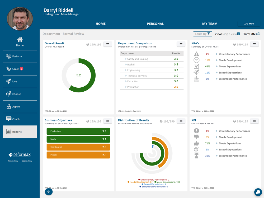
Task: Open the Aspire sidebar item
Action: click(20, 107)
